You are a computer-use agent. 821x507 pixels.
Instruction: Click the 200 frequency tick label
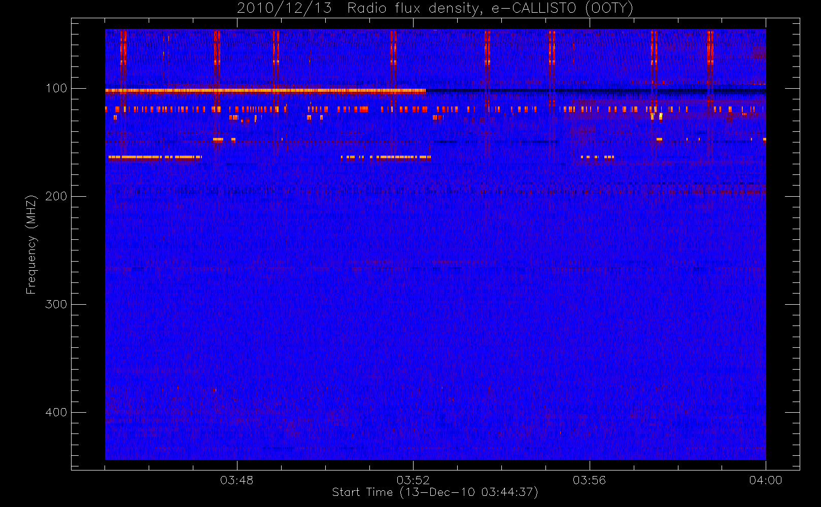(x=56, y=196)
